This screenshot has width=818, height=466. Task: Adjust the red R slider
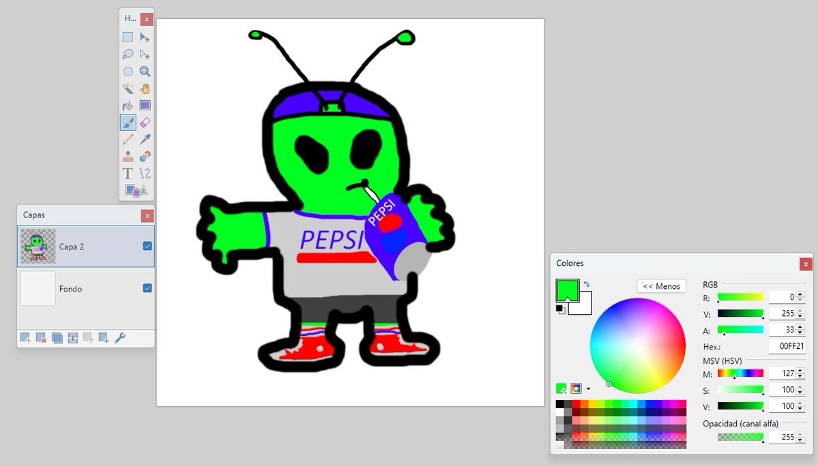(x=740, y=297)
